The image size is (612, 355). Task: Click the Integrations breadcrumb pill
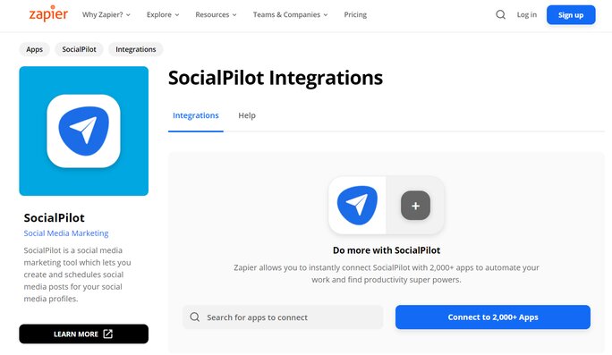(135, 49)
